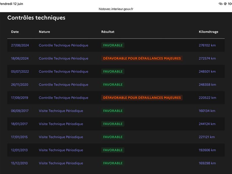
Task: Click DÉFAVORABLE badge for 17/09/2019
Action: [x=142, y=98]
